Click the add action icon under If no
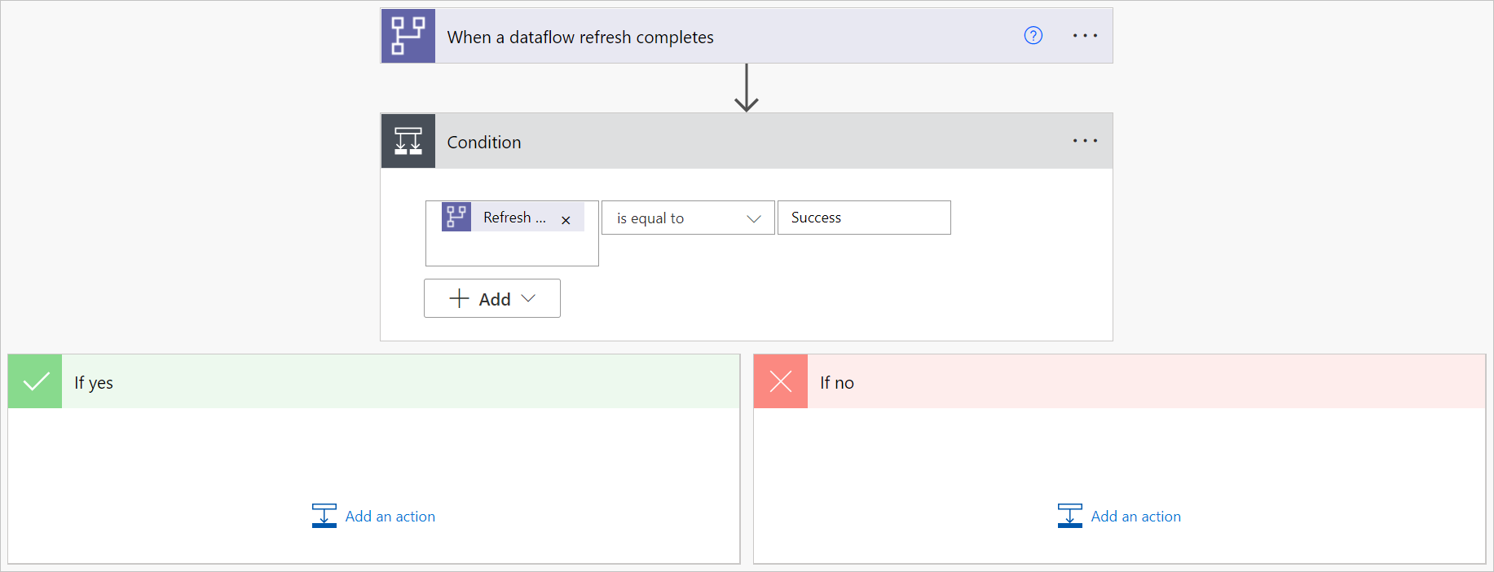 click(x=1070, y=516)
